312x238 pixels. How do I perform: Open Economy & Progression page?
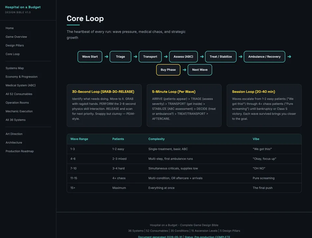pos(21,77)
